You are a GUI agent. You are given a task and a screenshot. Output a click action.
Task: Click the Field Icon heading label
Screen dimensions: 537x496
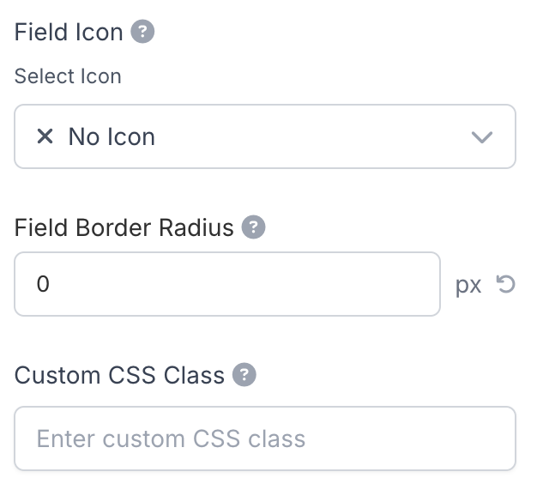pyautogui.click(x=69, y=33)
